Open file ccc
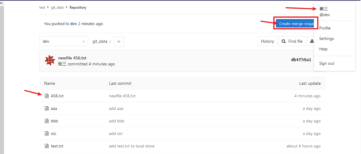Image resolution: width=361 pixels, height=154 pixels. click(53, 133)
